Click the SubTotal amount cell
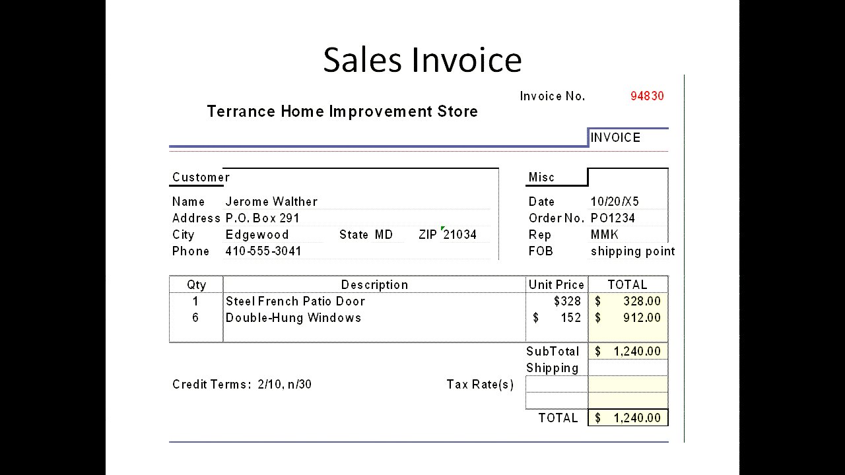This screenshot has height=475, width=845. click(x=628, y=352)
